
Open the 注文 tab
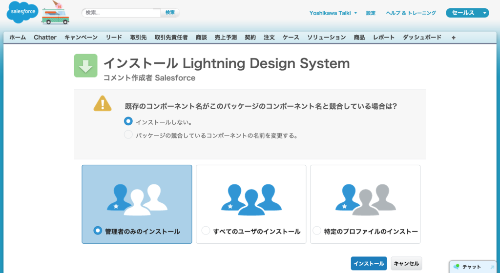click(269, 38)
